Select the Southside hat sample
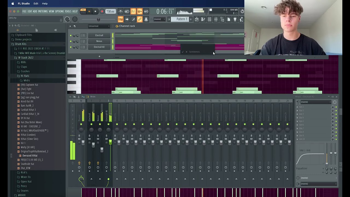The width and height of the screenshot is (350, 197). pos(27,164)
